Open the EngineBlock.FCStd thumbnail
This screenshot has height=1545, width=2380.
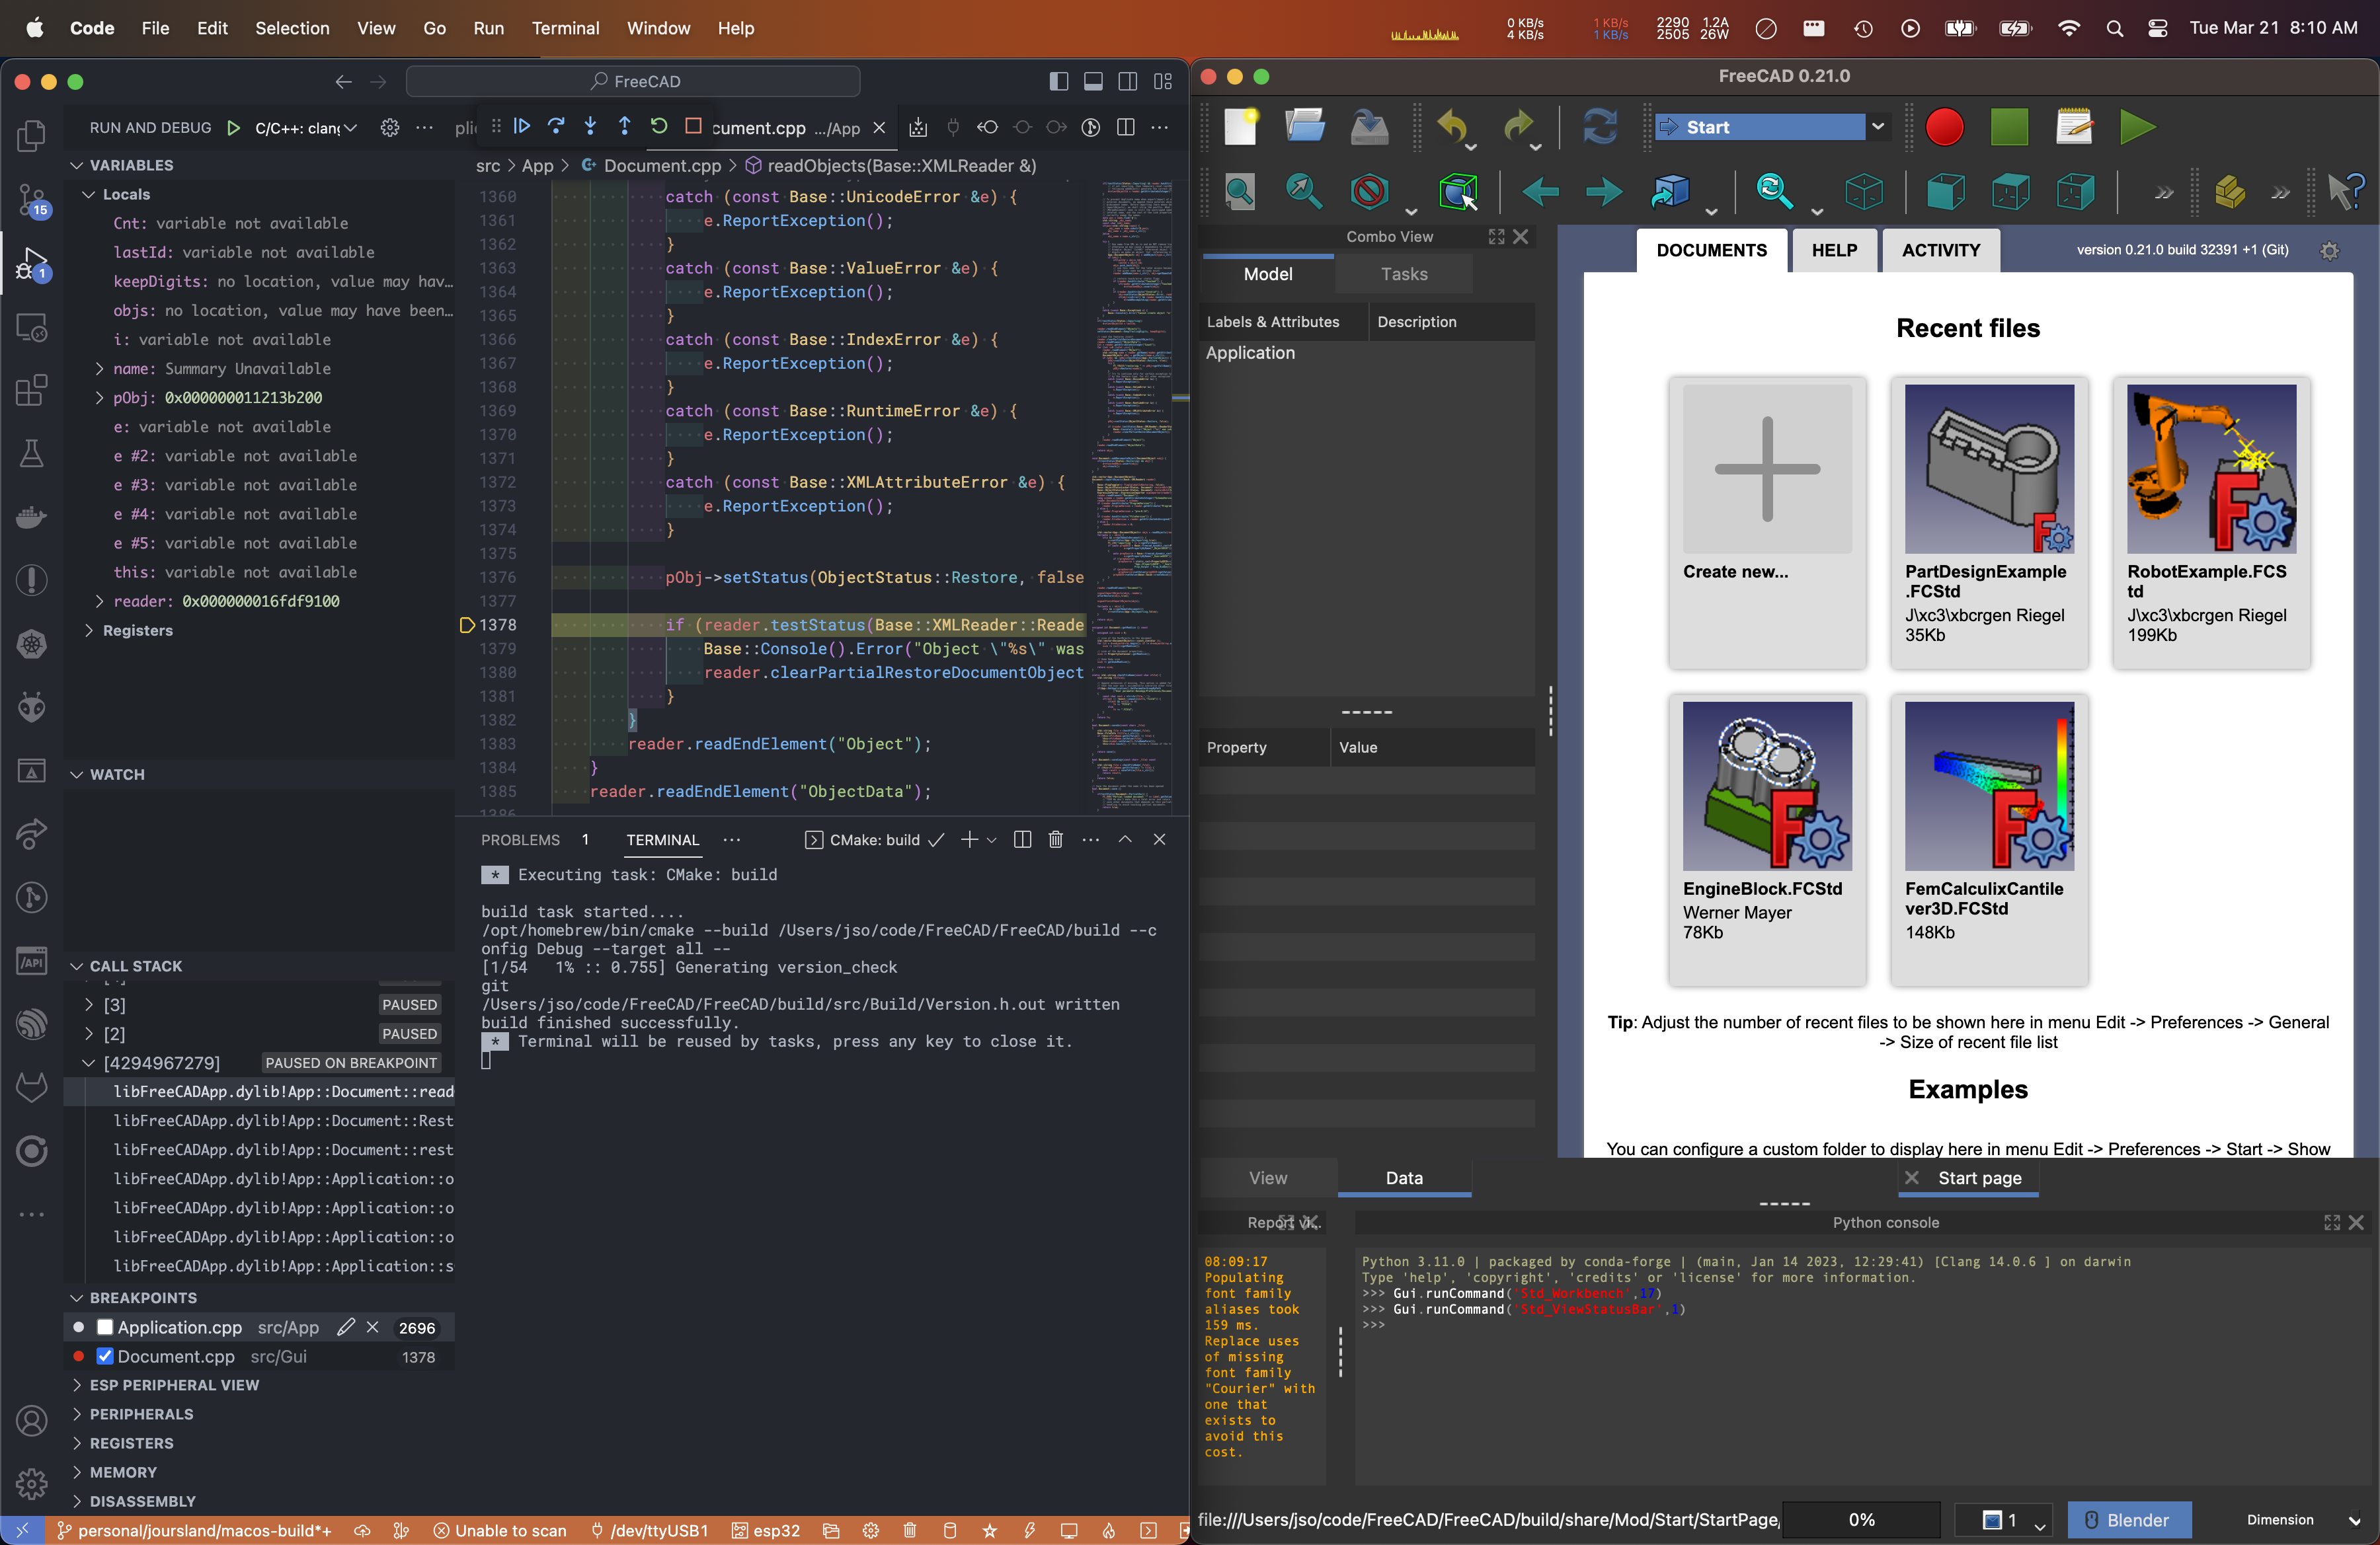(x=1766, y=786)
